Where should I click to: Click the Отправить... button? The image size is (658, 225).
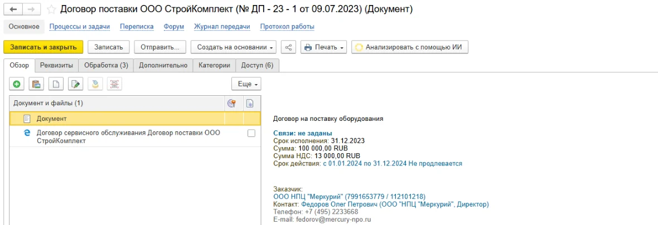click(160, 47)
